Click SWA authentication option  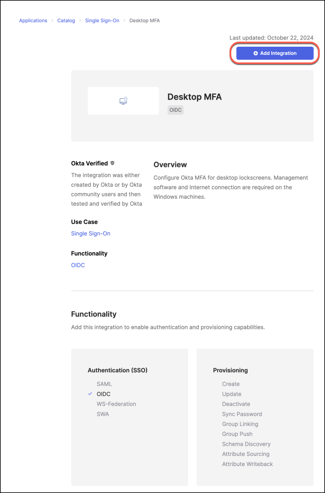click(103, 414)
